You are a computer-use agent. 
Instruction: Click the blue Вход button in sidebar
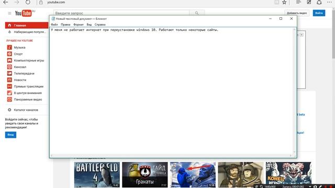10,135
